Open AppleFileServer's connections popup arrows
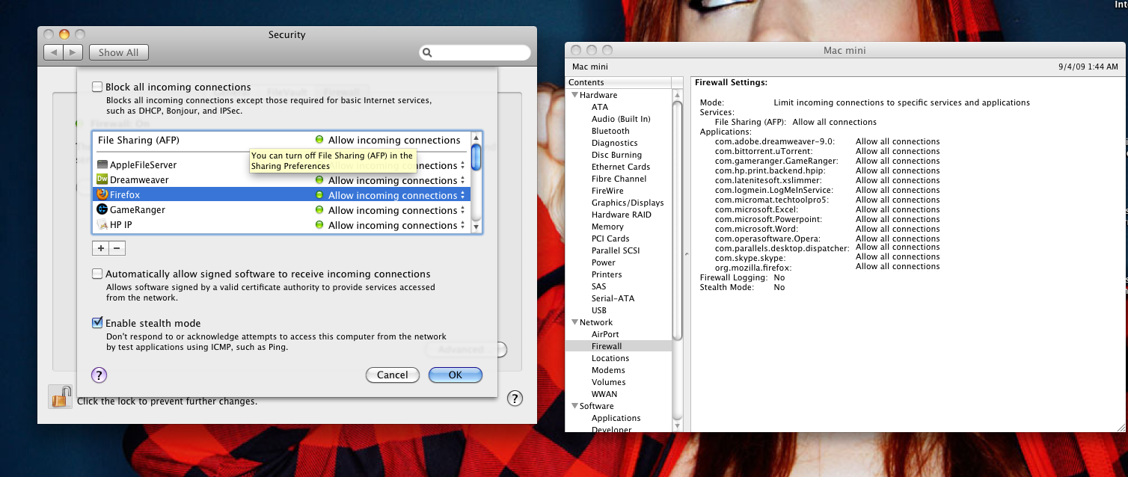 click(463, 165)
